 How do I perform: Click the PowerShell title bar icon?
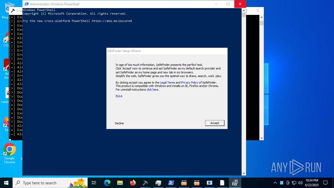tap(26, 4)
